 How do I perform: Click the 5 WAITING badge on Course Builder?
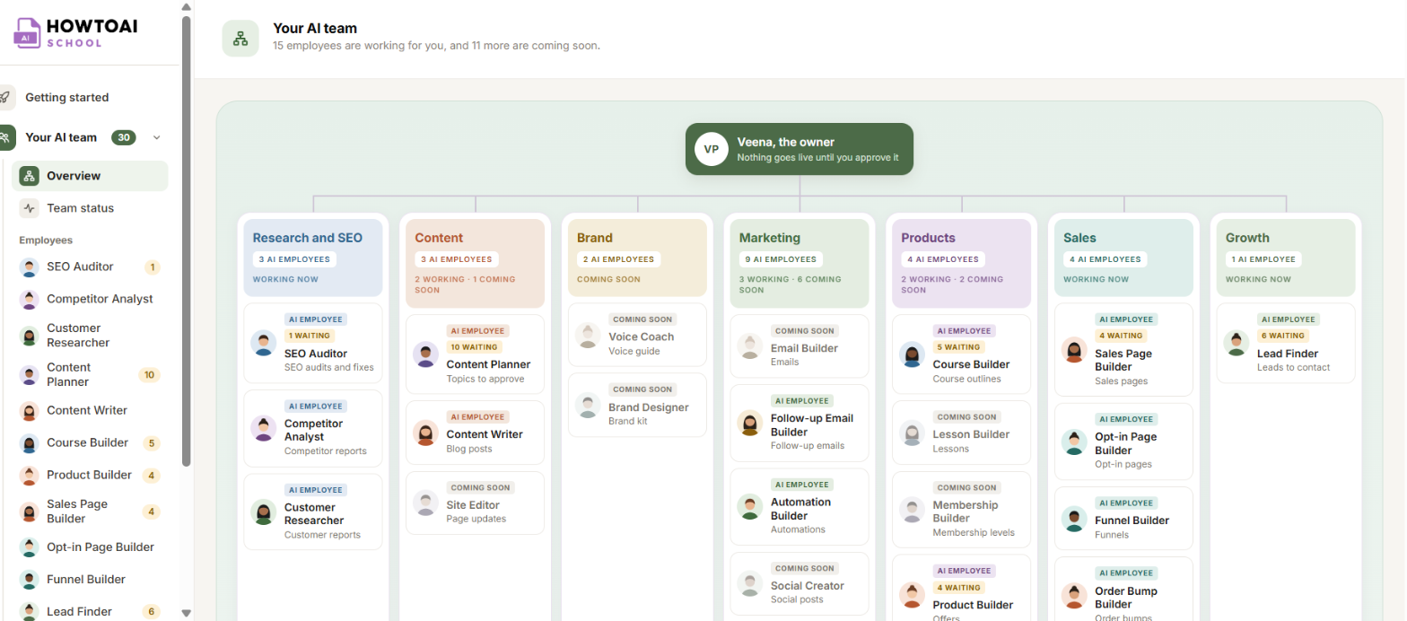click(958, 346)
